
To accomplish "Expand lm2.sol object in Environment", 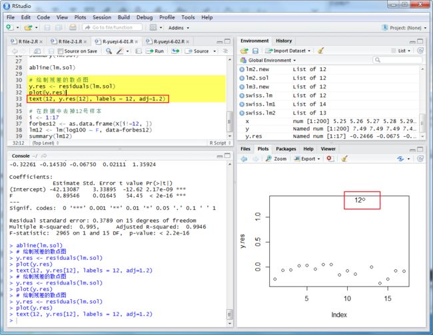I will point(242,78).
